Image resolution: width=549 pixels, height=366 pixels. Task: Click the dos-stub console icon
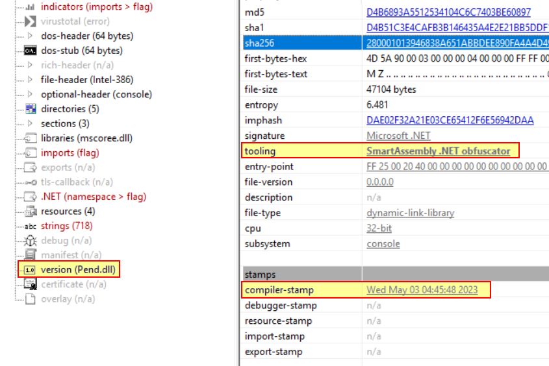click(30, 51)
